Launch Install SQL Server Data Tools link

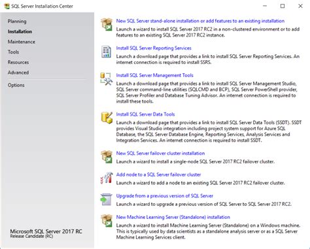[145, 114]
